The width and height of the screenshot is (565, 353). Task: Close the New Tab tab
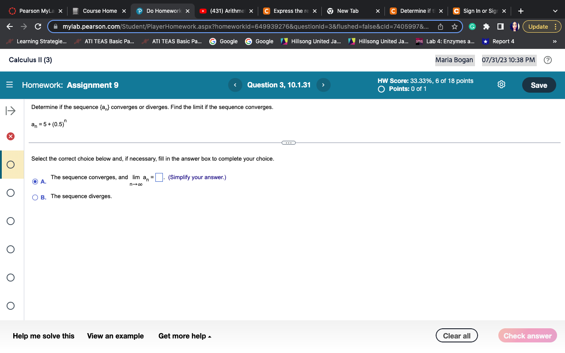[x=378, y=11]
